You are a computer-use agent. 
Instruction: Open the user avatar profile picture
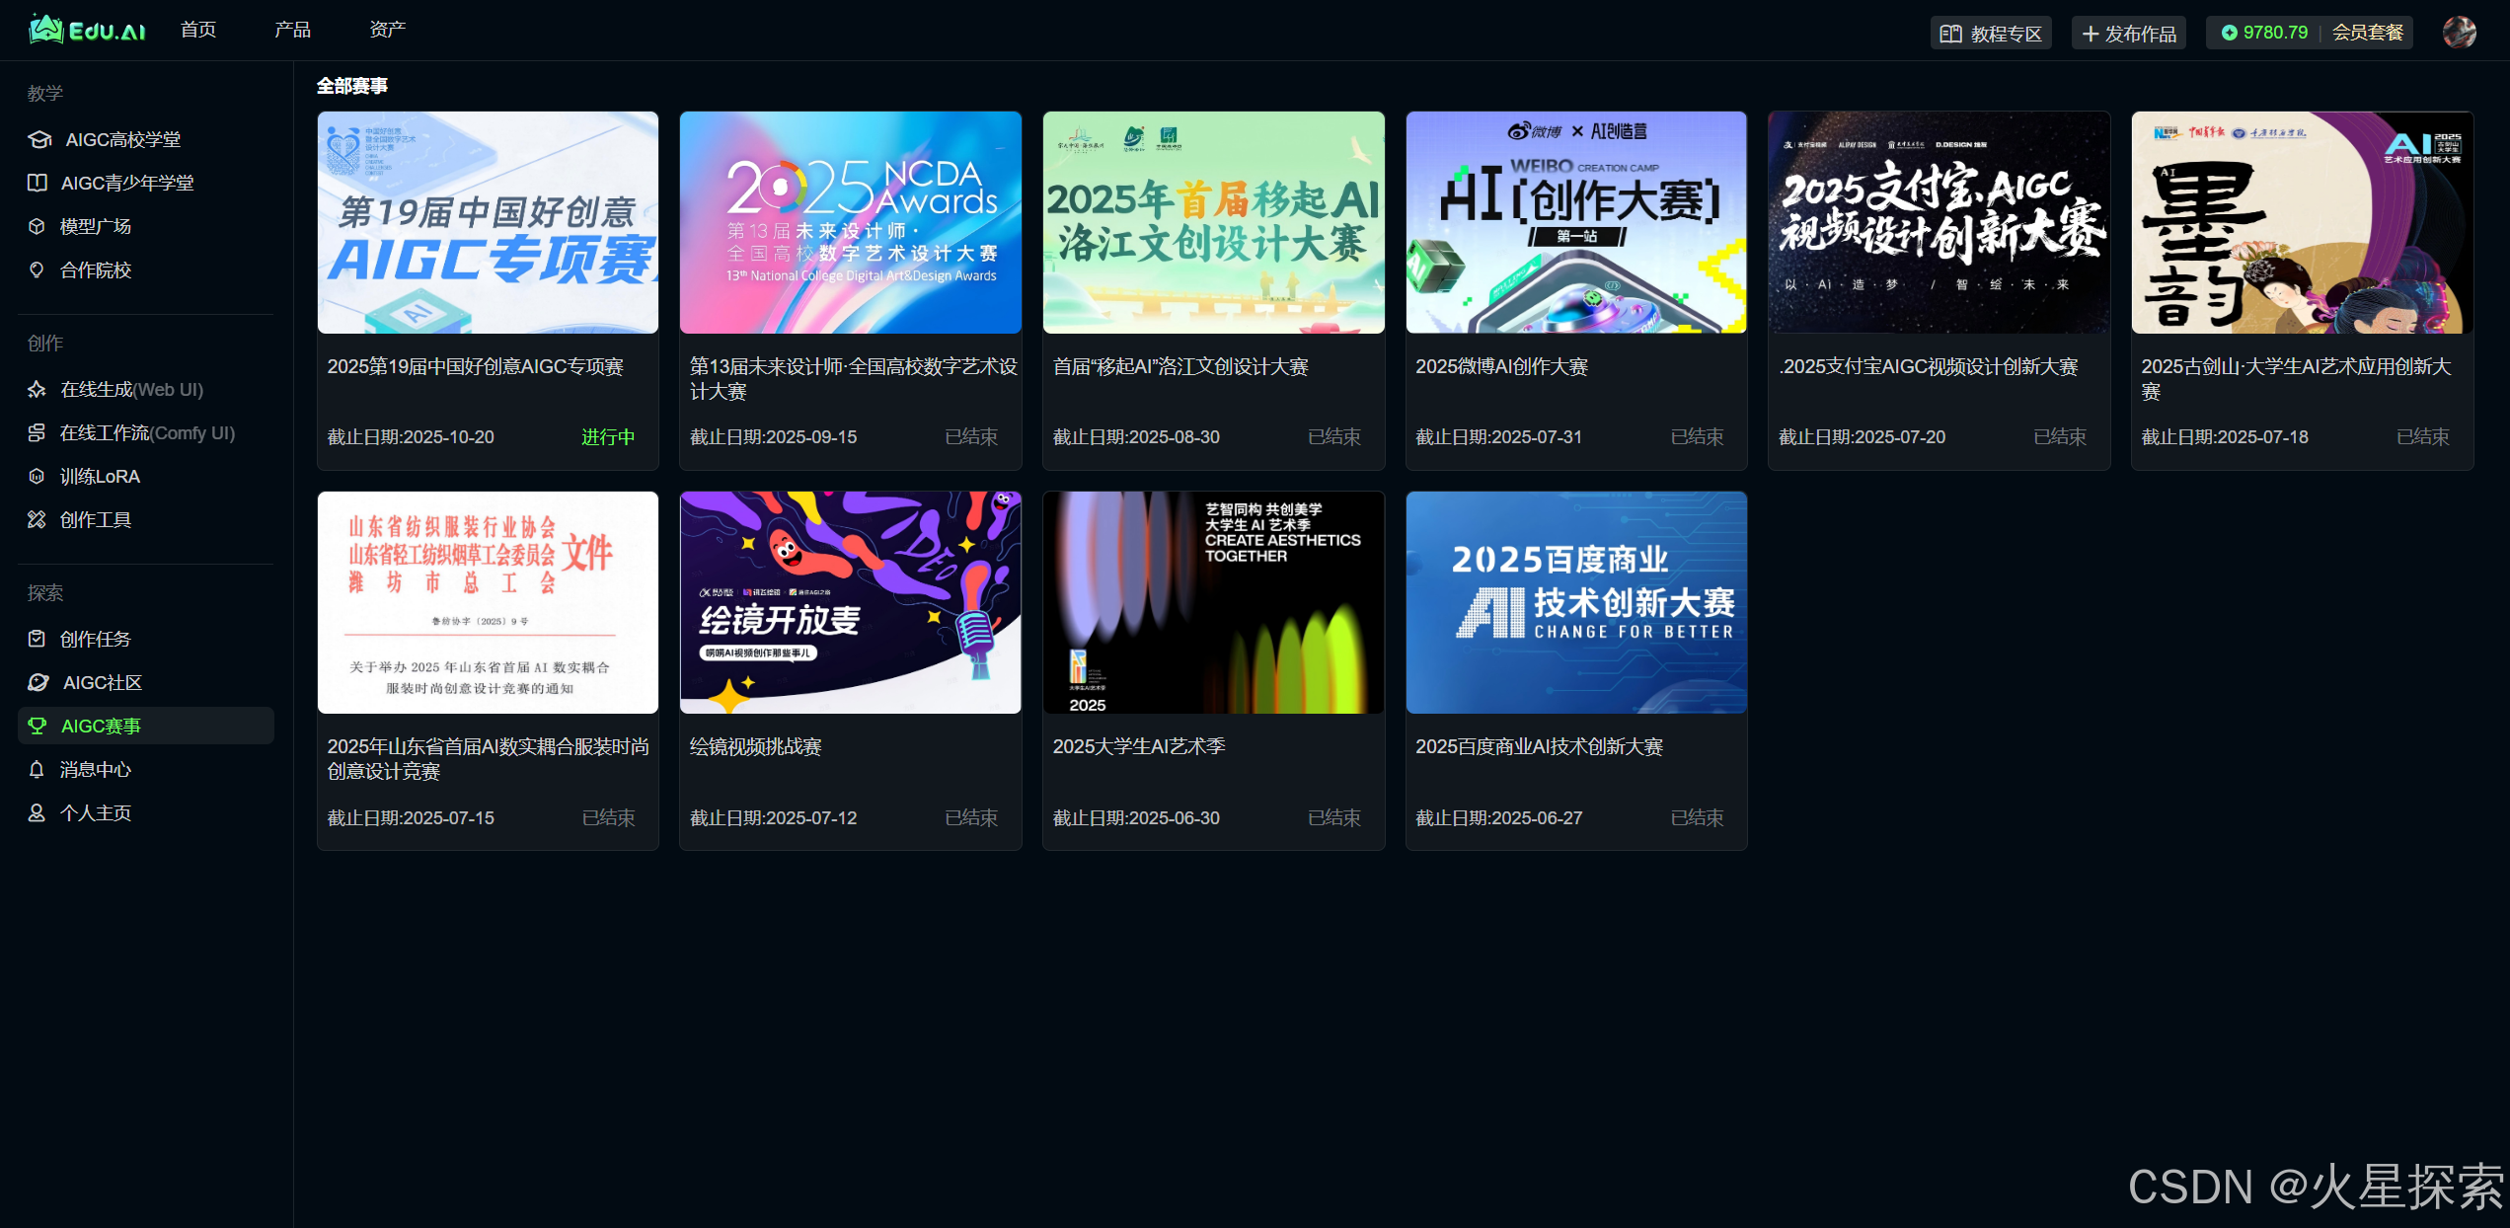click(2459, 33)
